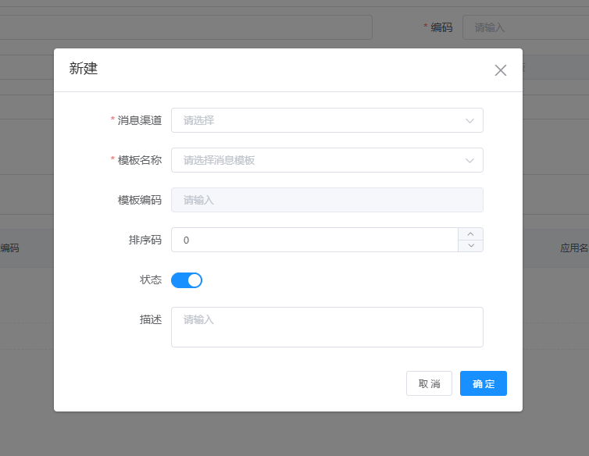Increase 排序码 with the up arrow

tap(470, 234)
